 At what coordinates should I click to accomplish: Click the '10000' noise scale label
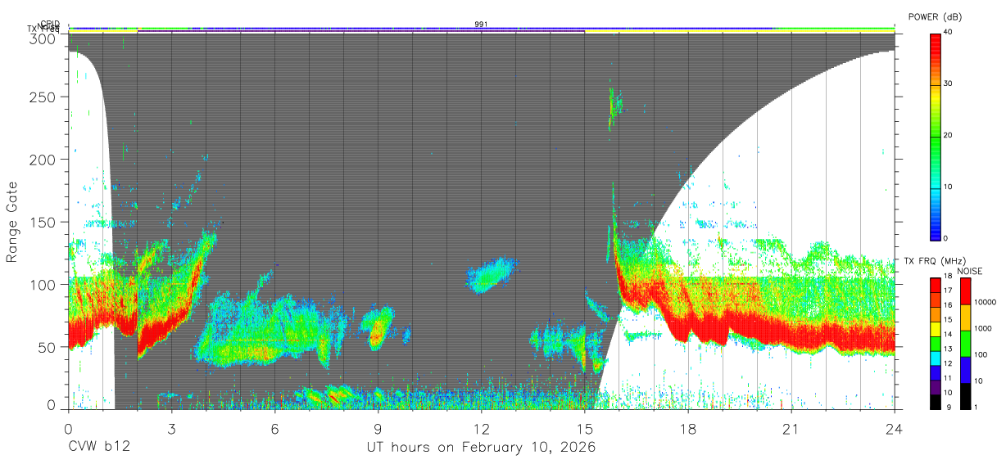click(x=986, y=302)
